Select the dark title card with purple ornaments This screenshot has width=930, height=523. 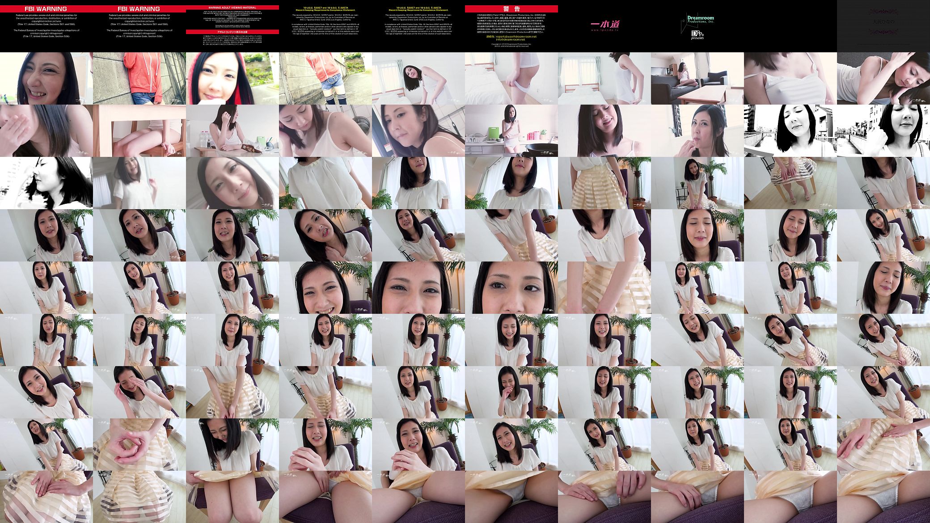pos(883,26)
